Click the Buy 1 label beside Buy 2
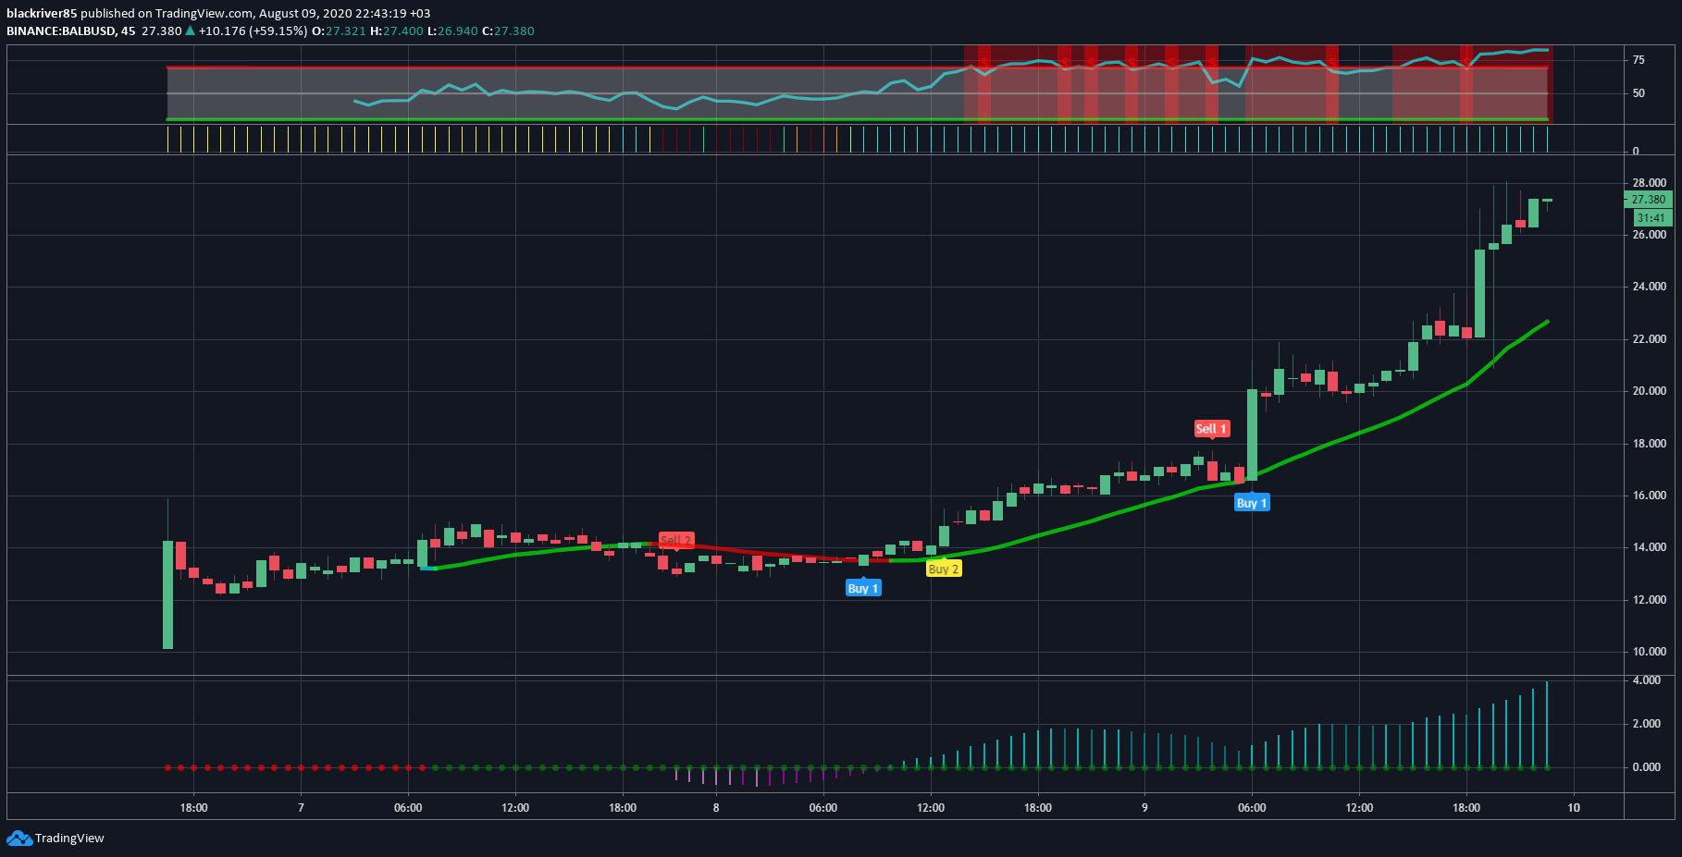Image resolution: width=1682 pixels, height=857 pixels. tap(863, 588)
